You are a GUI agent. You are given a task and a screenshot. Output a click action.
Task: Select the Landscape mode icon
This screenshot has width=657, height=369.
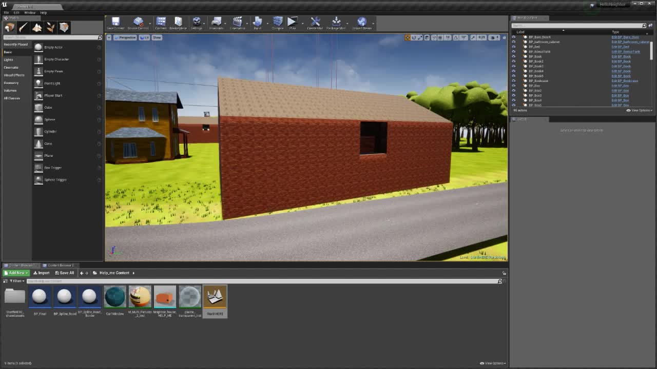[x=37, y=27]
